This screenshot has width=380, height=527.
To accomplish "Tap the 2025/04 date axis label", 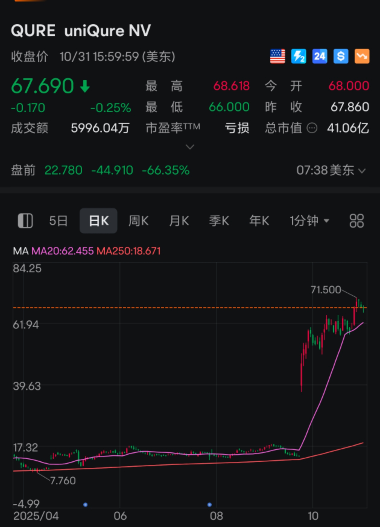I will click(36, 516).
